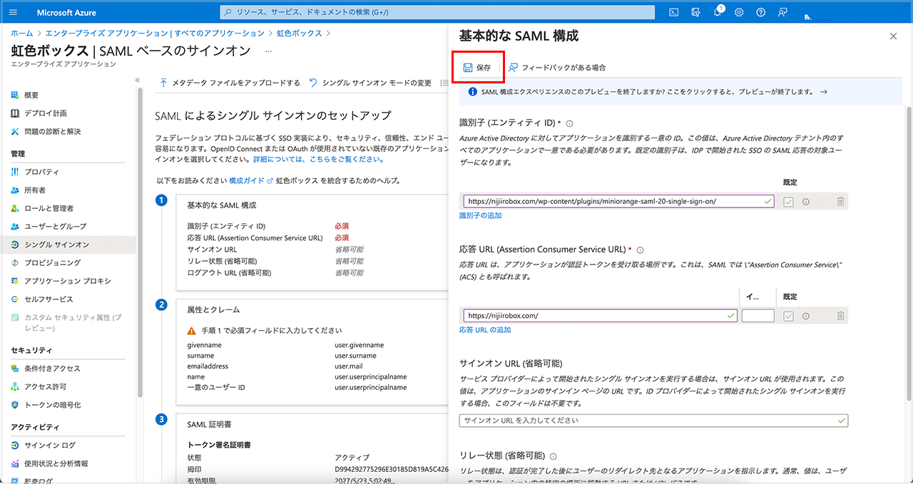Show info tooltip for 識別子 (エンティティ ID)
This screenshot has width=913, height=484.
(x=569, y=124)
